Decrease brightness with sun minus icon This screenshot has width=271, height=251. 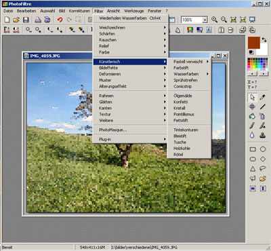[x=28, y=30]
